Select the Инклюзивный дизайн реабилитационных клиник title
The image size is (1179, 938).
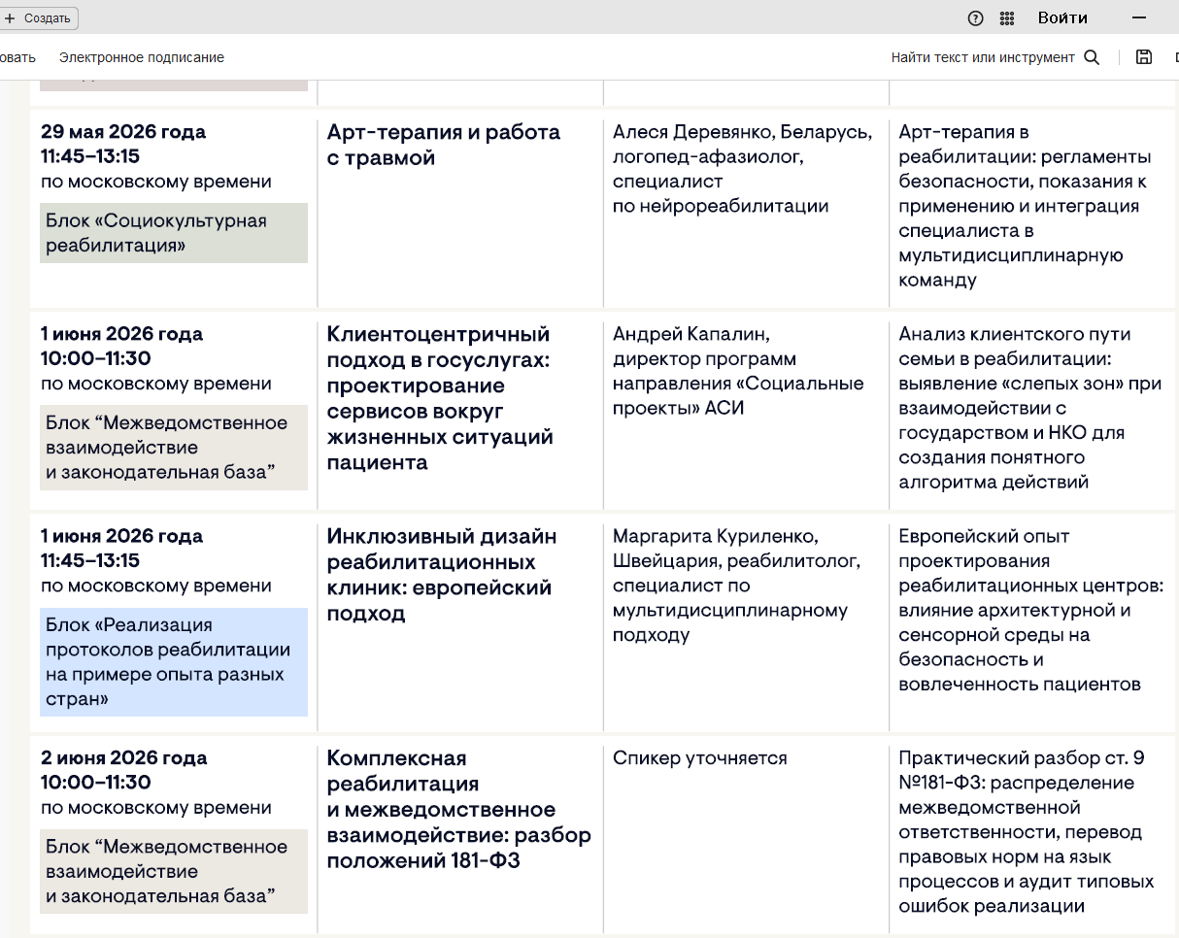[441, 574]
